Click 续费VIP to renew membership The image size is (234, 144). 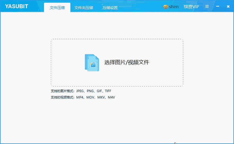coord(191,7)
